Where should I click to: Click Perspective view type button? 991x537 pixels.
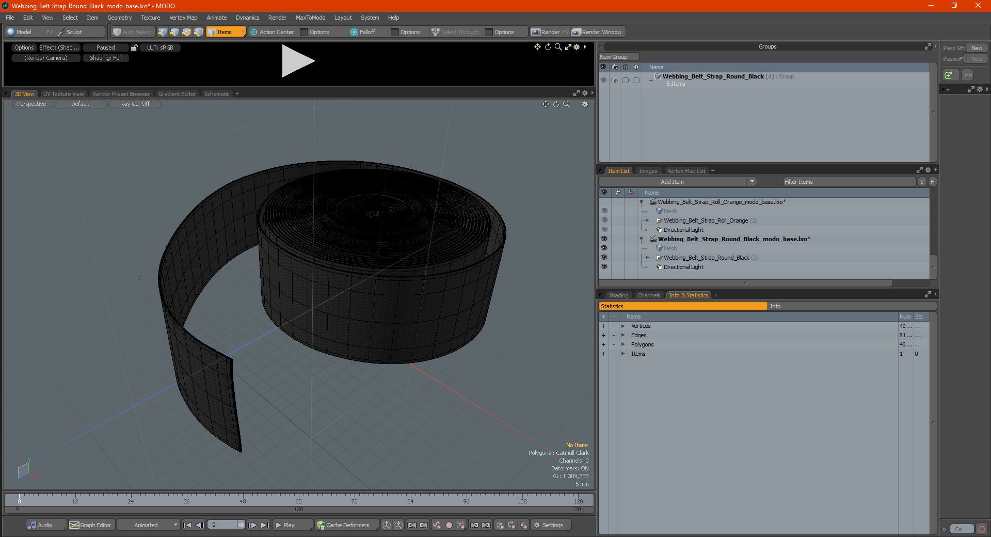pos(31,104)
